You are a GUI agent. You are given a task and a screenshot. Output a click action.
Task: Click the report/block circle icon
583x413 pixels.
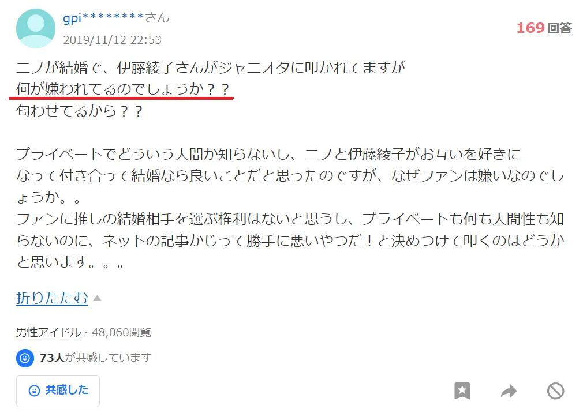555,391
